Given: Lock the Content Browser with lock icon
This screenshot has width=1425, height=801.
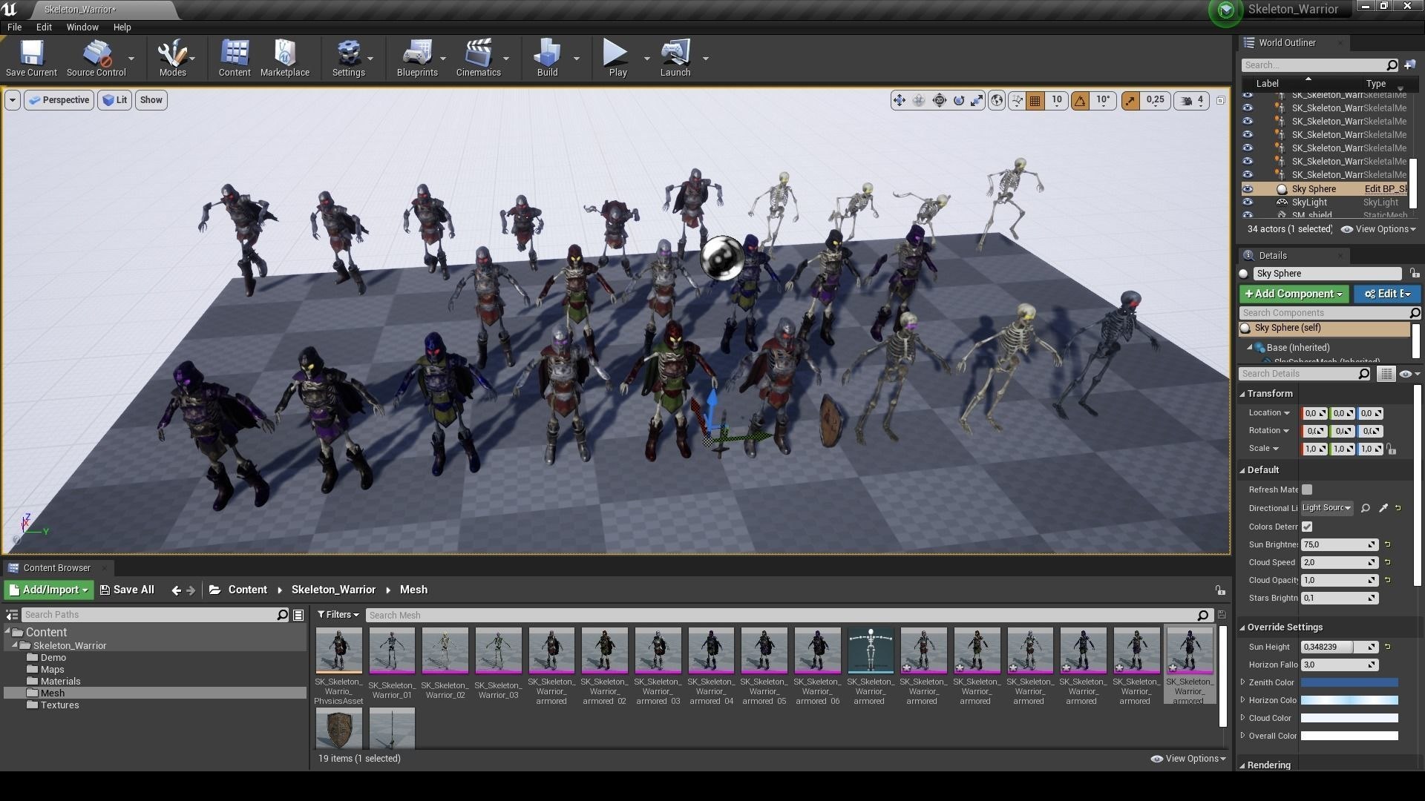Looking at the screenshot, I should click(x=1220, y=590).
